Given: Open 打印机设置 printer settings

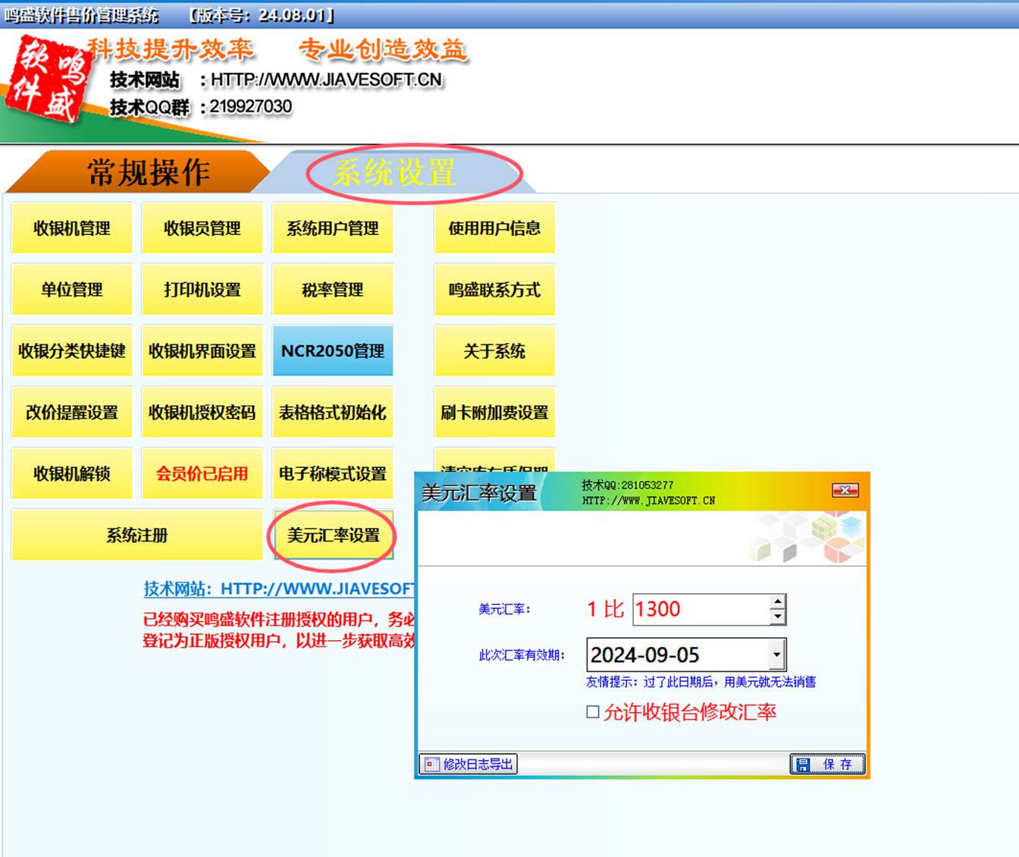Looking at the screenshot, I should pos(202,290).
